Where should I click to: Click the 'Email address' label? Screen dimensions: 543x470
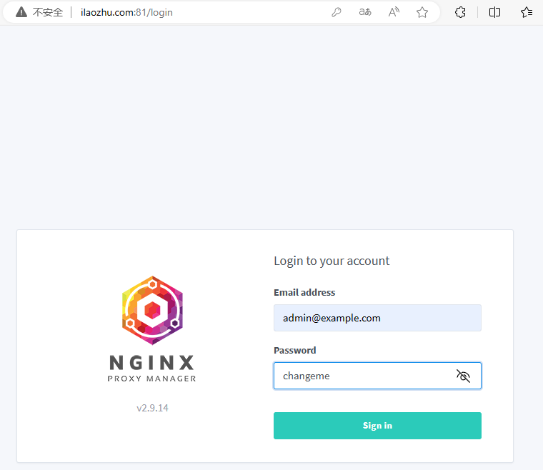click(x=304, y=292)
